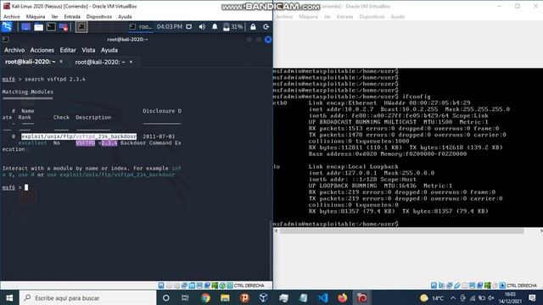
Task: Open Archivo menu of Kali VirtualBox window
Action: [x=12, y=17]
